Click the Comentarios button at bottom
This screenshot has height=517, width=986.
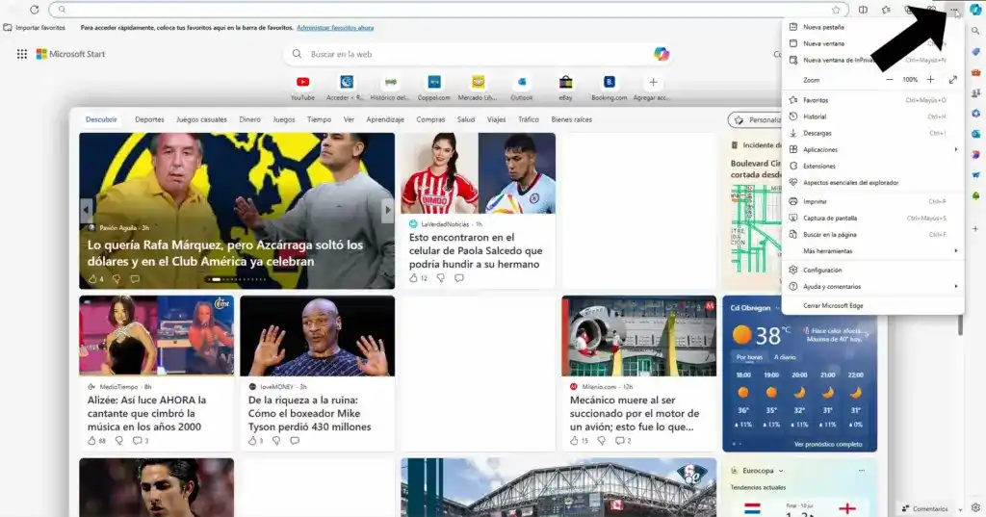tap(925, 508)
